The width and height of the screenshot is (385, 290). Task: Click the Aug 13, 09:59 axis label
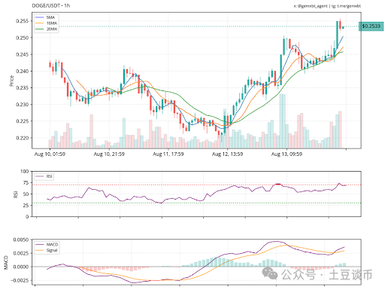tap(286, 154)
